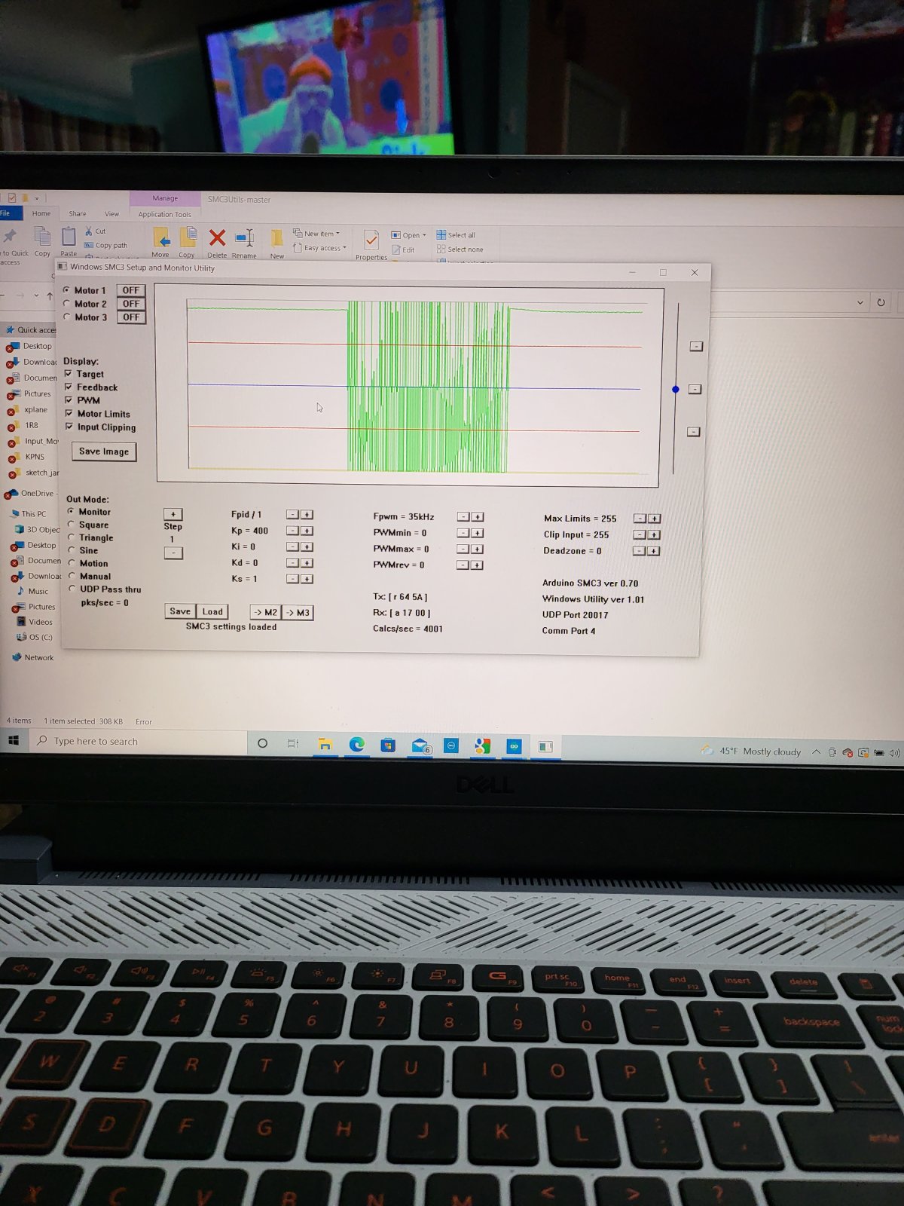This screenshot has height=1206, width=904.
Task: Open the Mail app on taskbar
Action: (x=420, y=745)
